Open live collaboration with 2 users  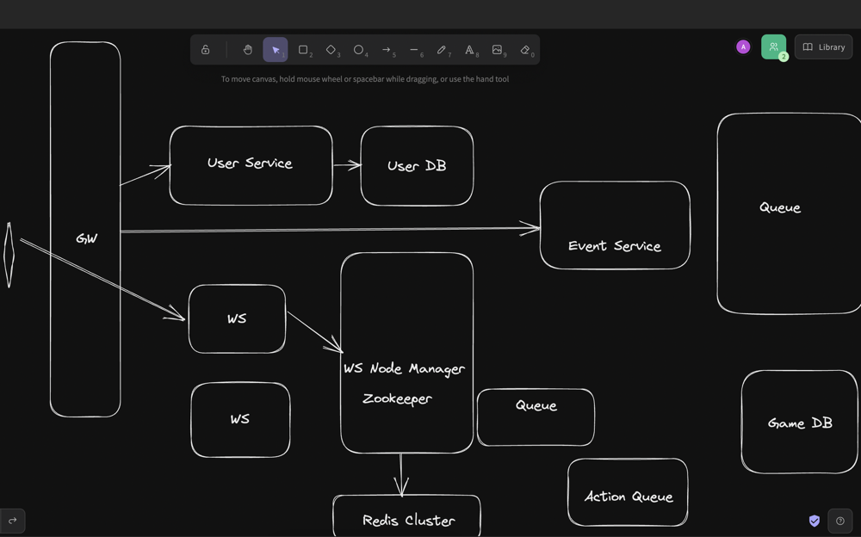pyautogui.click(x=774, y=47)
